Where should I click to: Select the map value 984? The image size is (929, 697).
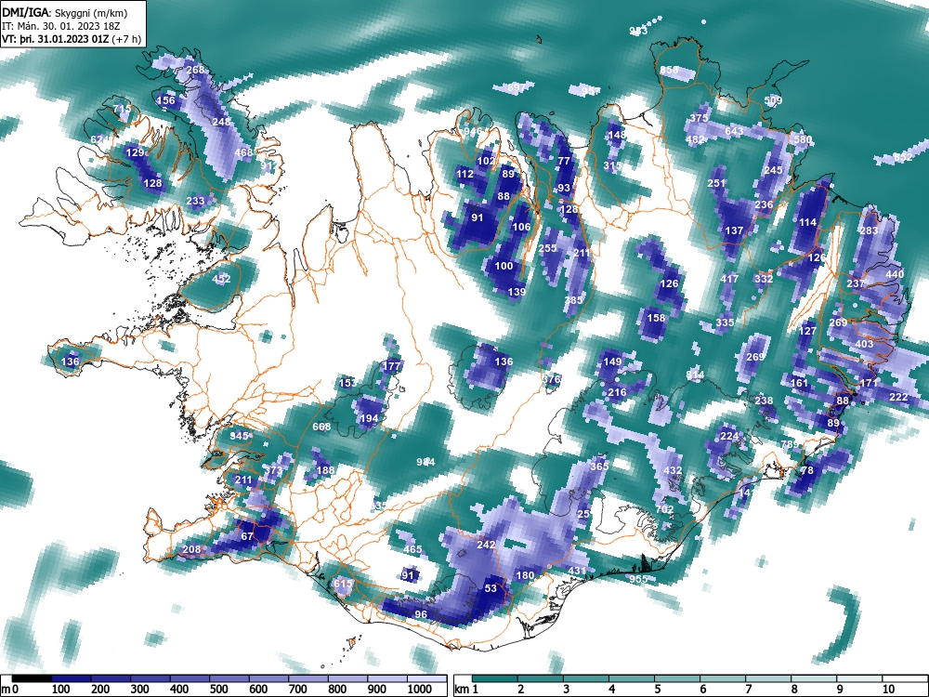pos(425,462)
